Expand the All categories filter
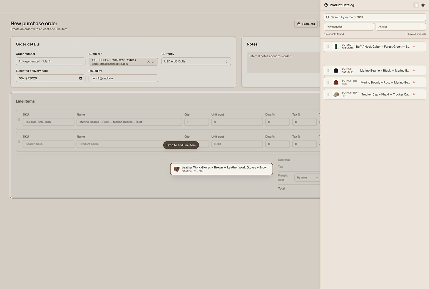Screen dimensions: 429x289 click(x=349, y=27)
